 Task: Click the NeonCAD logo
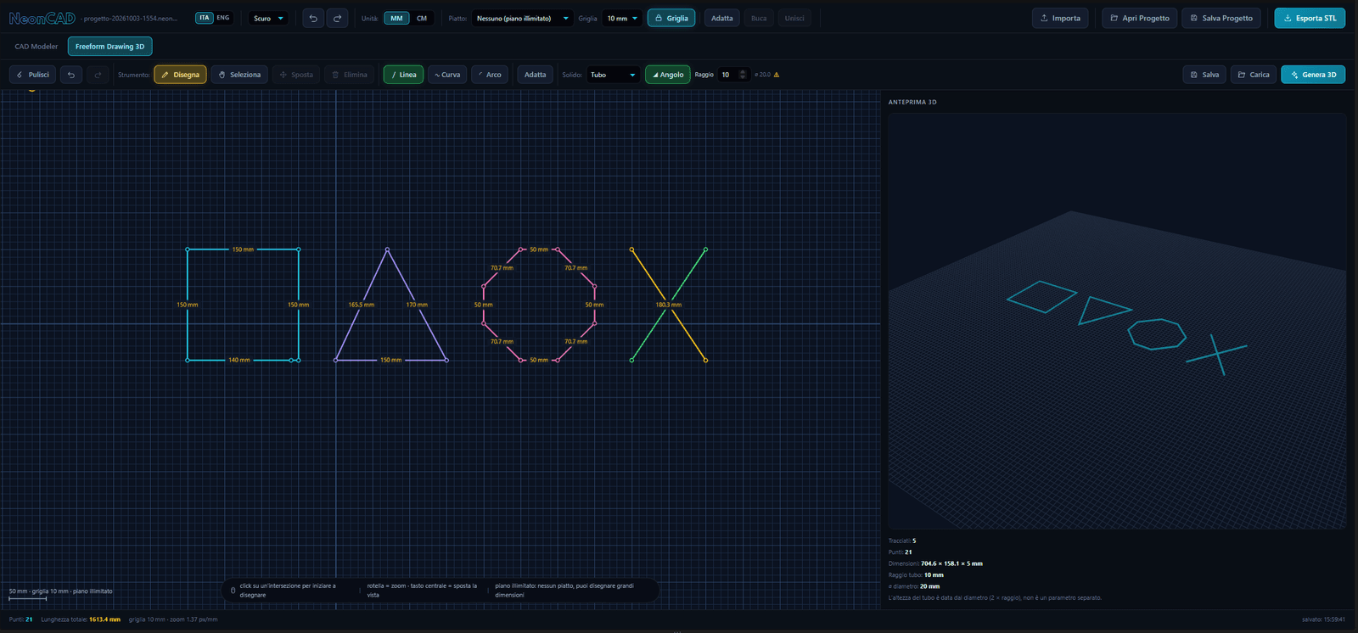(x=42, y=18)
